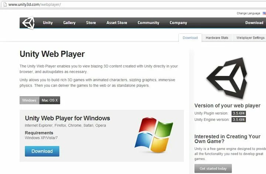Click the Get started today button
Viewport: 266px width, 174px height.
click(x=213, y=168)
